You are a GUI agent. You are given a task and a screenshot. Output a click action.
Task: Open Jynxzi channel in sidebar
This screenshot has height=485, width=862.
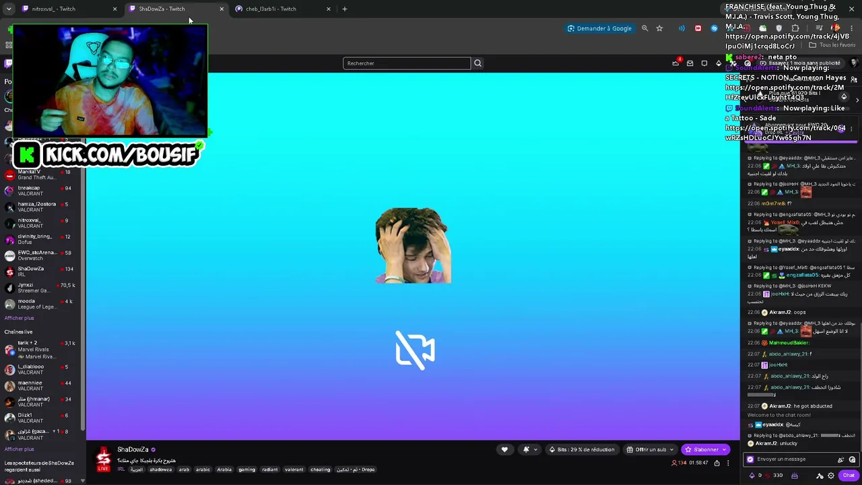coord(42,288)
